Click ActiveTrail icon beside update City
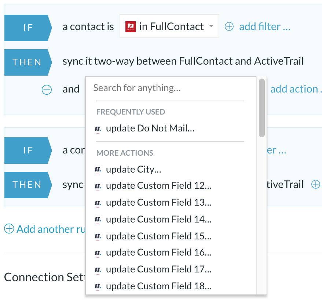Image resolution: width=322 pixels, height=304 pixels. coord(98,170)
